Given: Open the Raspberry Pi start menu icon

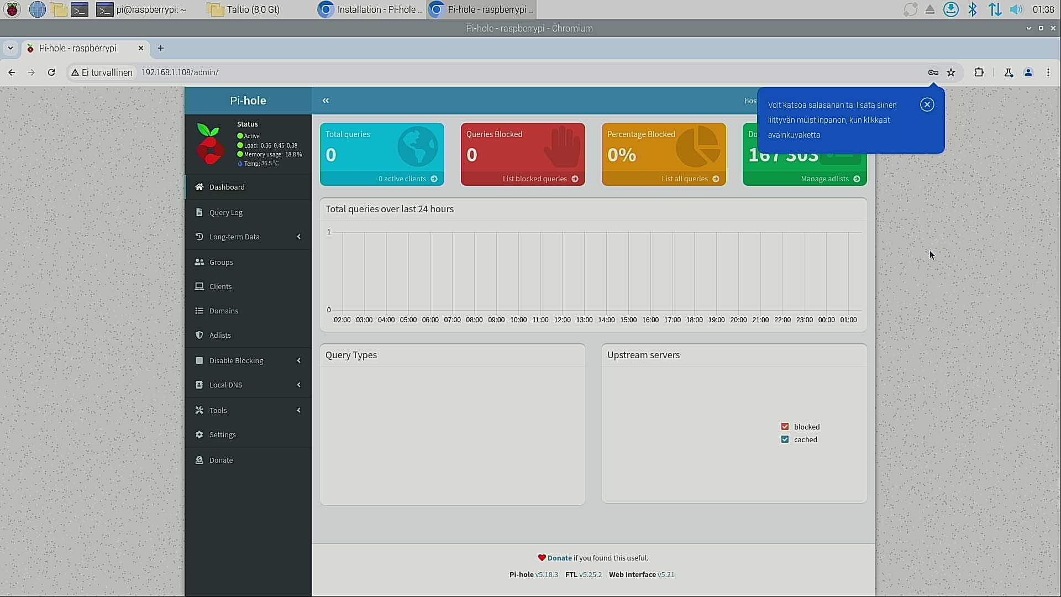Looking at the screenshot, I should pyautogui.click(x=12, y=9).
